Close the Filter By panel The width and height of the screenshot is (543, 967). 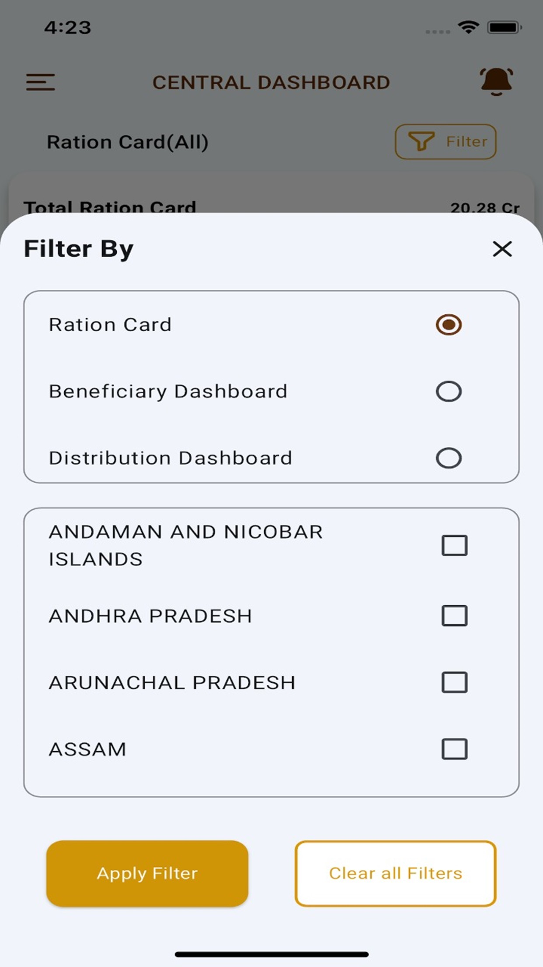[502, 249]
